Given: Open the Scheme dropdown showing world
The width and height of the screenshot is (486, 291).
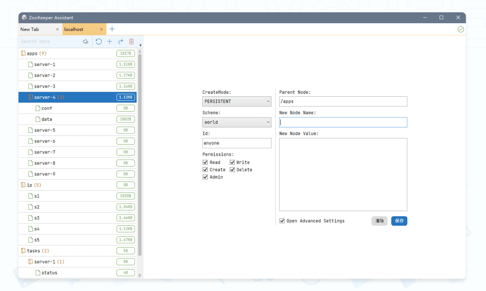Looking at the screenshot, I should pyautogui.click(x=237, y=122).
